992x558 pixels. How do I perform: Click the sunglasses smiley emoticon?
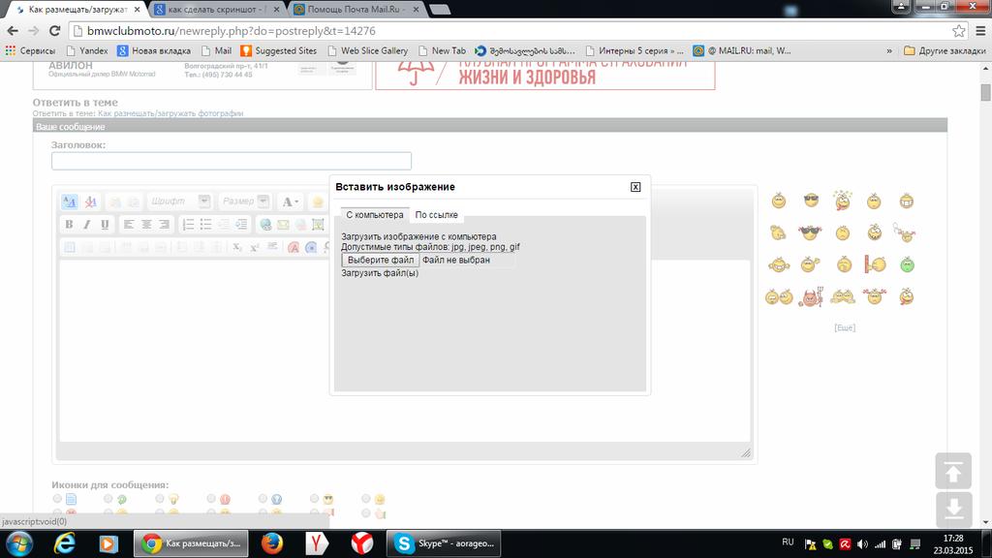pyautogui.click(x=811, y=201)
